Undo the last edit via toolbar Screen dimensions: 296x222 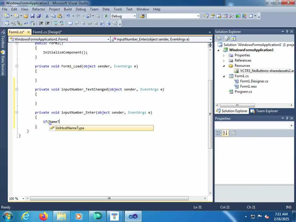[68, 16]
